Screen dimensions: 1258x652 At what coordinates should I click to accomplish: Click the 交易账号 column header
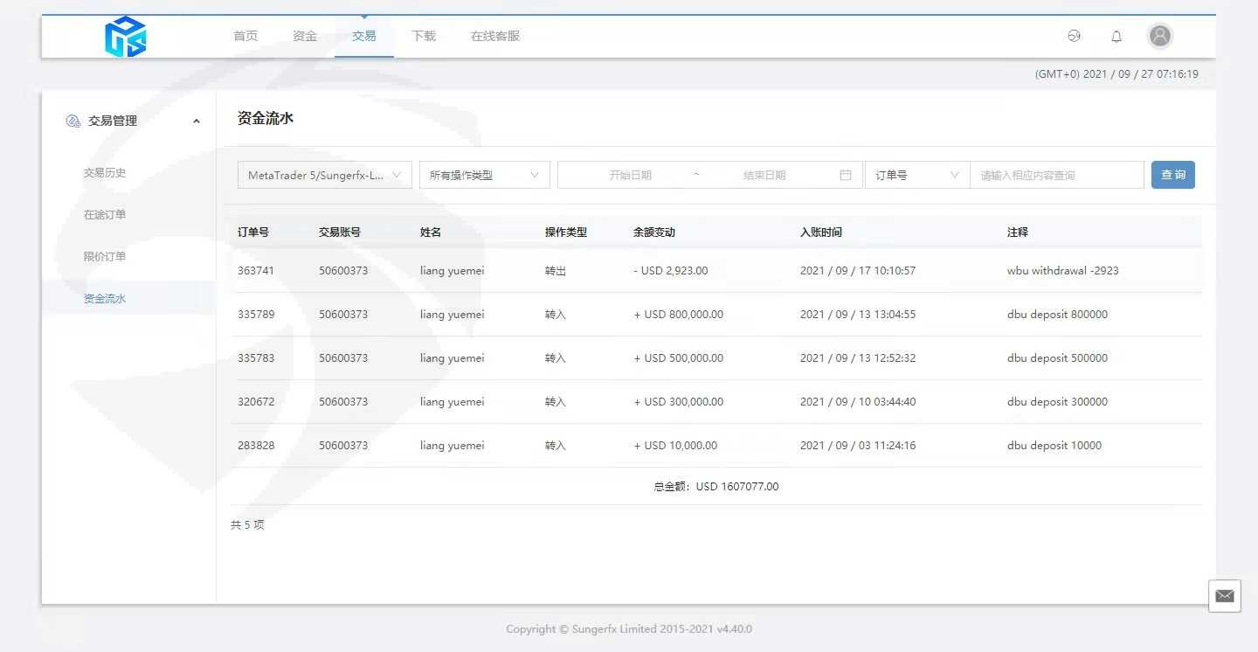click(x=340, y=232)
